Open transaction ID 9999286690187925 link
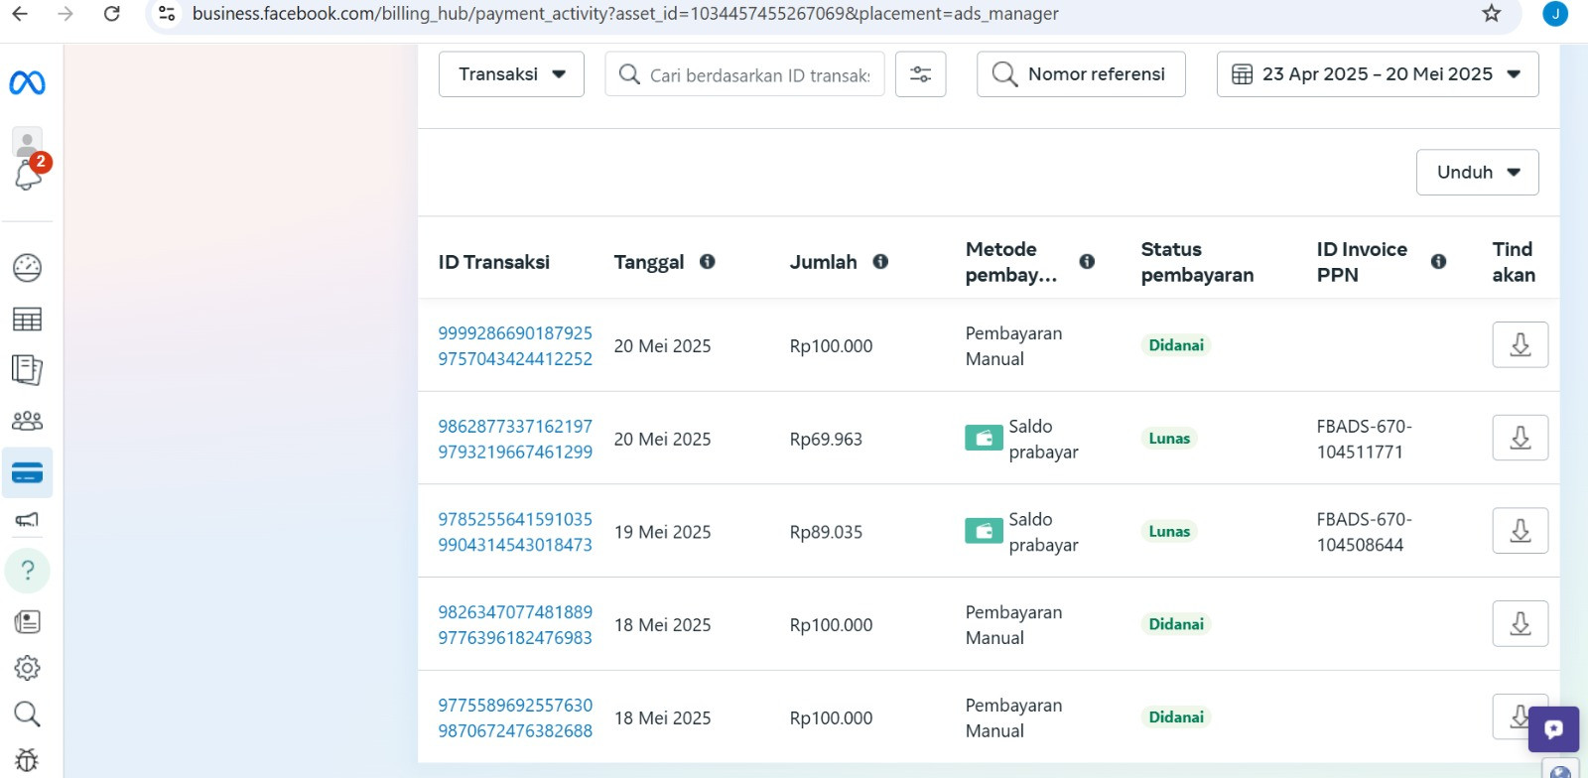 coord(515,333)
